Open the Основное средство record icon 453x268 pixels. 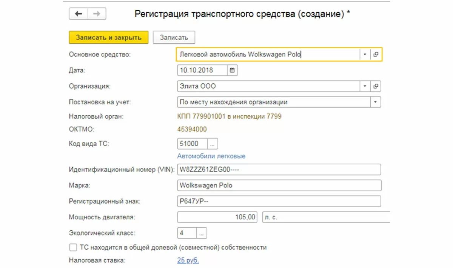376,54
